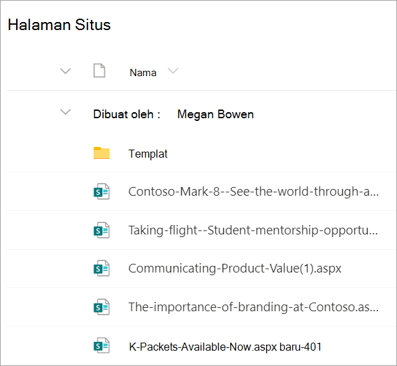Click the Megan Bowen group name
This screenshot has width=397, height=366.
click(x=215, y=114)
